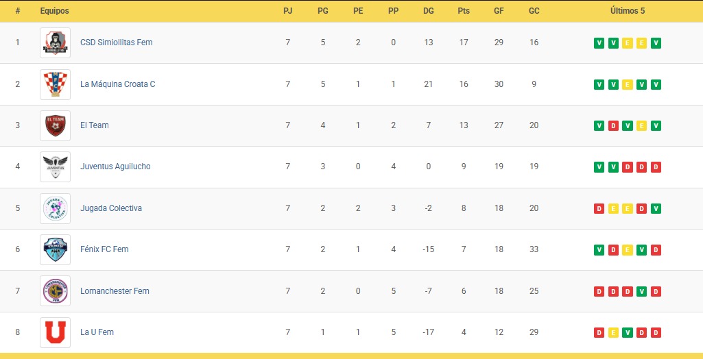This screenshot has width=703, height=359.
Task: Click the La U Fem logo
Action: [55, 332]
